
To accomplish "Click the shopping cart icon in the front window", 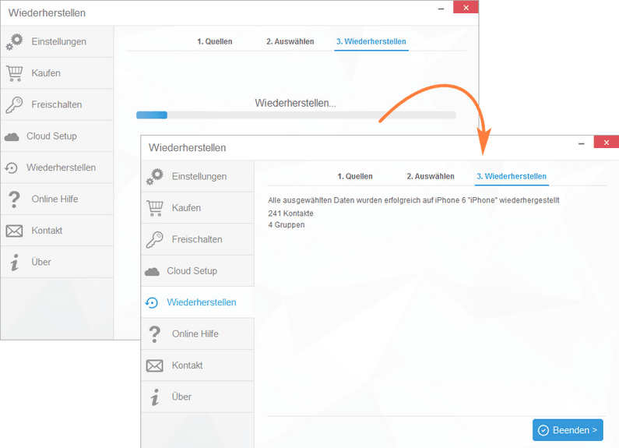I will [155, 208].
